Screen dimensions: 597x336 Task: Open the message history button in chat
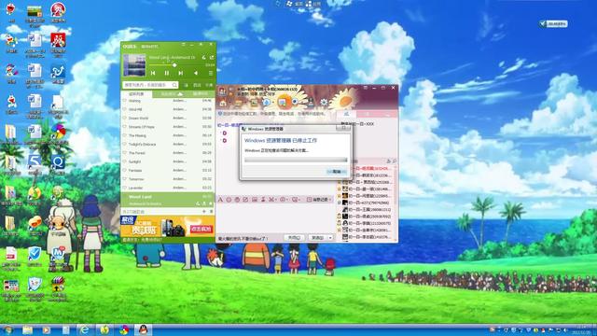tap(318, 200)
